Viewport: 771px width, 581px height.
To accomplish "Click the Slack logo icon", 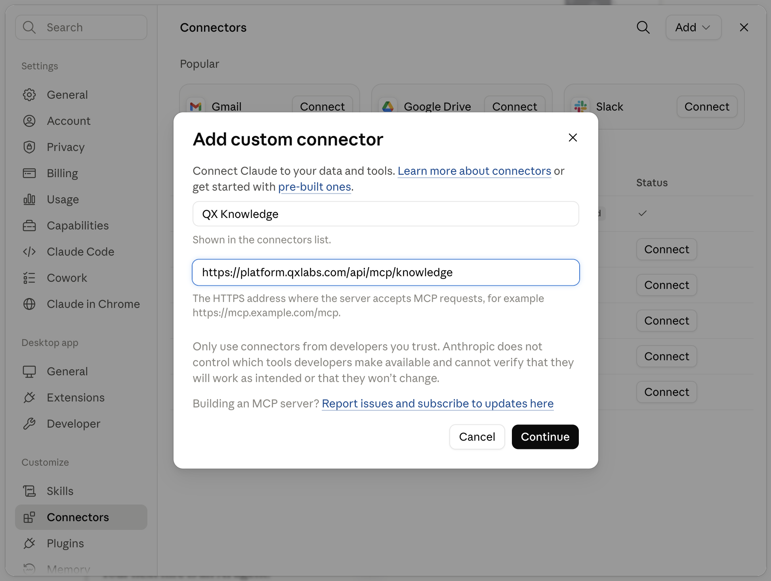I will [580, 107].
